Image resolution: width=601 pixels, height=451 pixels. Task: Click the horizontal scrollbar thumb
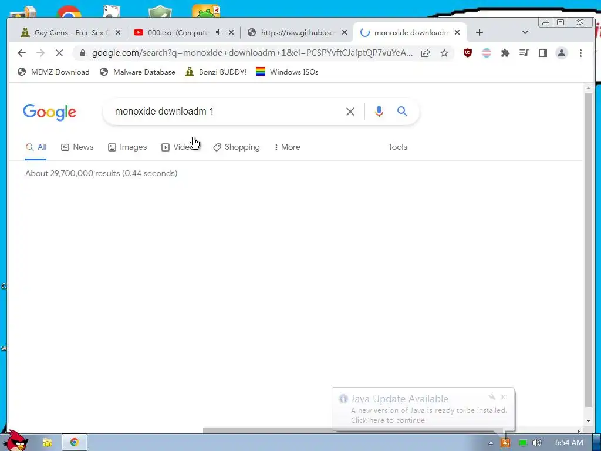[x=353, y=430]
